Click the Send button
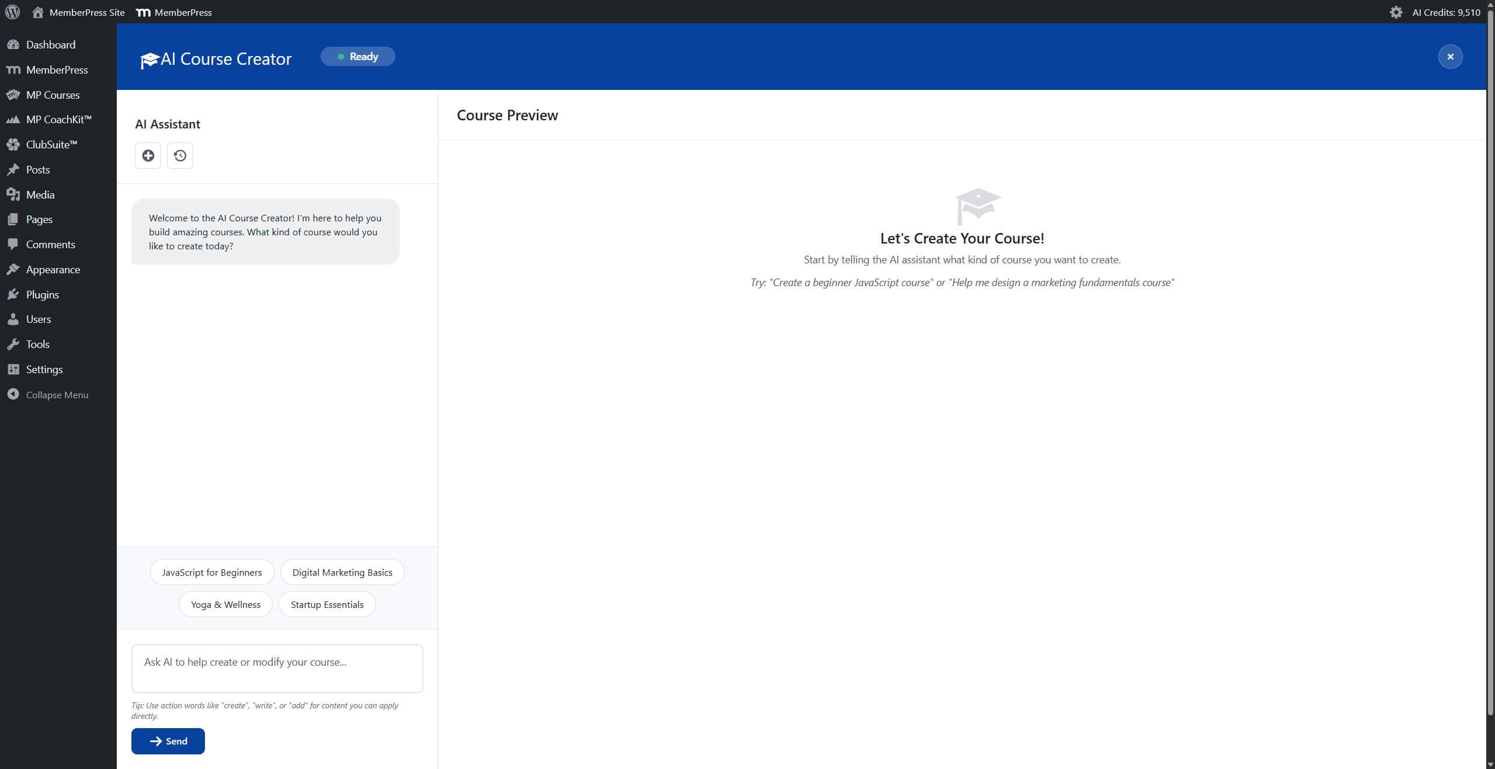The image size is (1495, 769). click(168, 741)
